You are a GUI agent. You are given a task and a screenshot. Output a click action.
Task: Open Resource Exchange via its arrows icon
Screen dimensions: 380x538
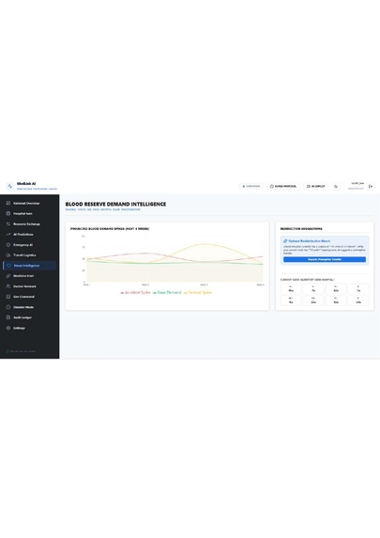coord(8,224)
